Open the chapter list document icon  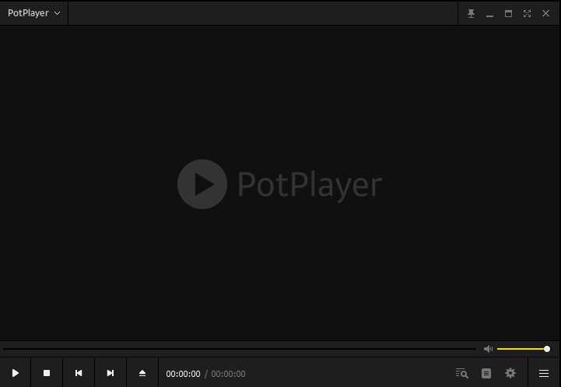486,374
